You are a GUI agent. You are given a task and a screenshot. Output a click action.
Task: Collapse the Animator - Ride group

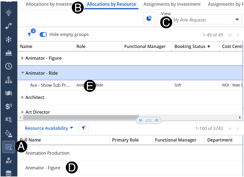point(22,73)
